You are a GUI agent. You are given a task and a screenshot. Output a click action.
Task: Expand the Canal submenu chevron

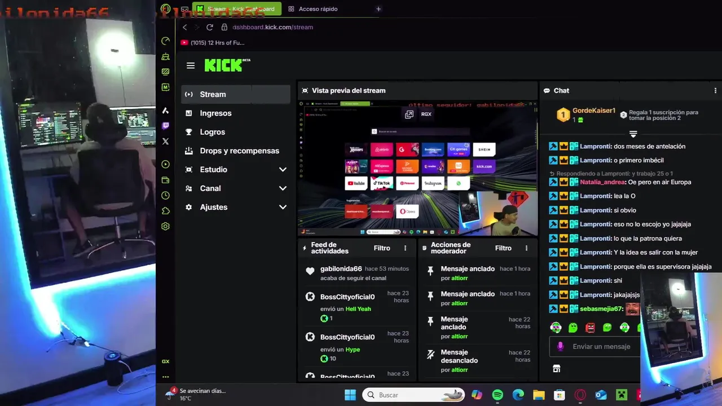(283, 188)
